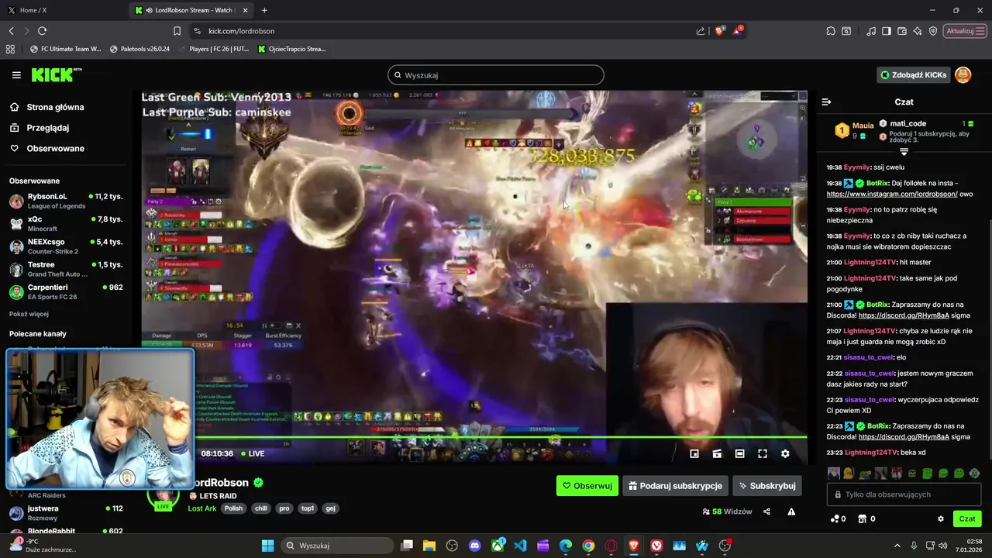Open the hamburger sidebar menu
Image resolution: width=992 pixels, height=558 pixels.
tap(16, 75)
